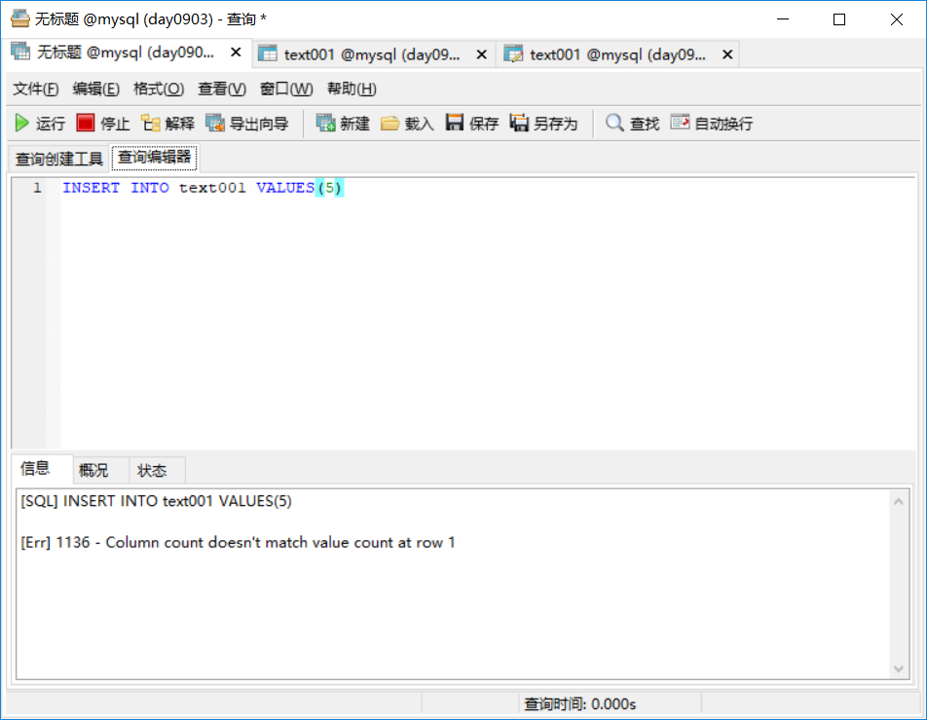
Task: Place cursor in SQL editor line 1
Action: coord(488,188)
